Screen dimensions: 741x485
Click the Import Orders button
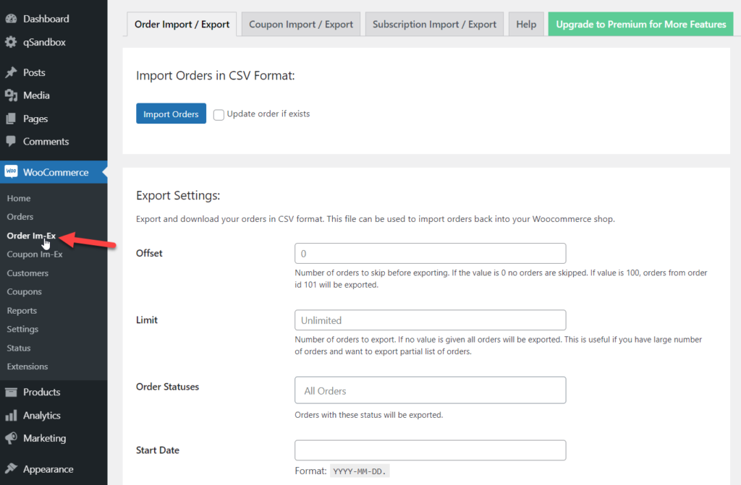pyautogui.click(x=171, y=113)
